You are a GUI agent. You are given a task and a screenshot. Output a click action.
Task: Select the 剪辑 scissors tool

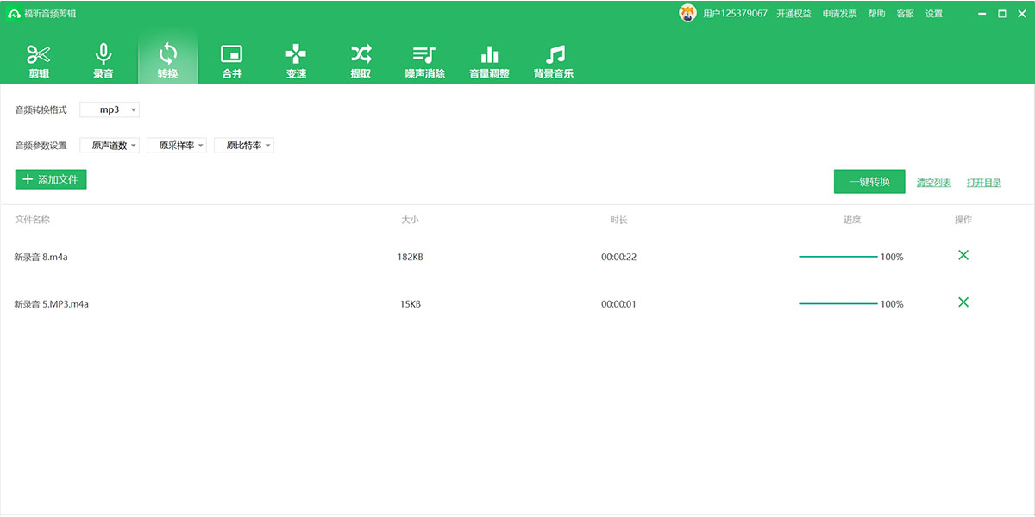[x=39, y=60]
